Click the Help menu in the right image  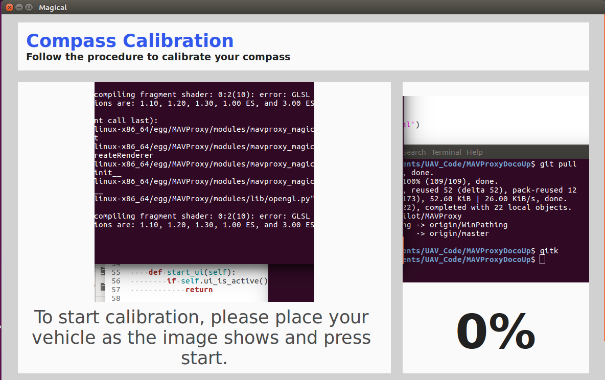click(474, 152)
